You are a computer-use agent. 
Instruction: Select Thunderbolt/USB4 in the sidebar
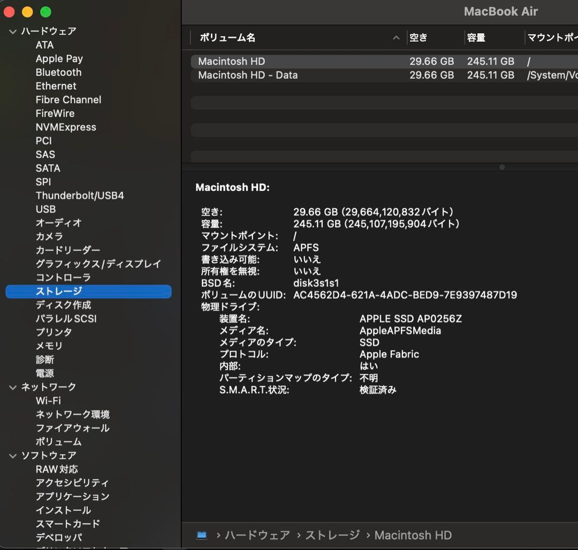coord(80,195)
